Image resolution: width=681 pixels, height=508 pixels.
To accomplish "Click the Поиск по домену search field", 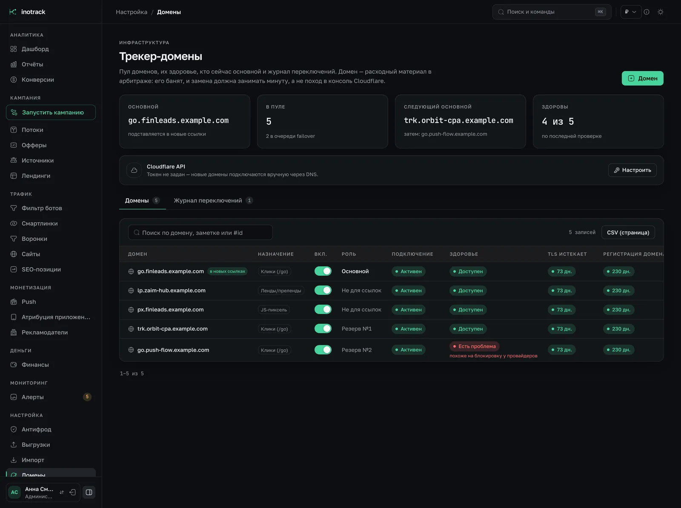I will 200,232.
